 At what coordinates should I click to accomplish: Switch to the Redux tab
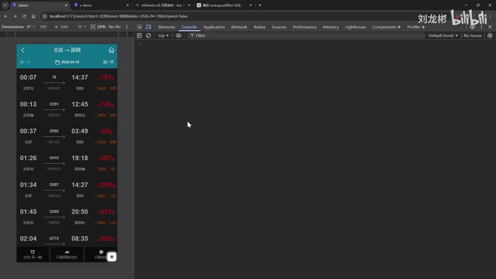(260, 27)
